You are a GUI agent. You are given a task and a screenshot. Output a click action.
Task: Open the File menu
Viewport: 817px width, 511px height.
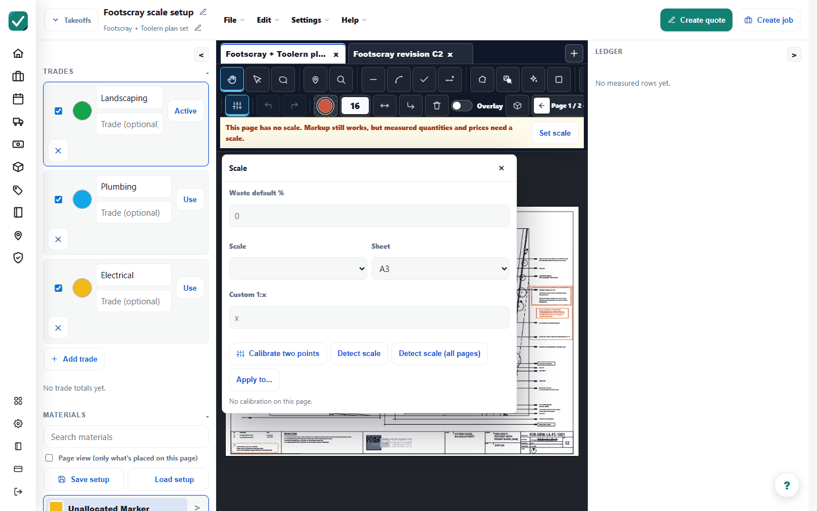(234, 20)
